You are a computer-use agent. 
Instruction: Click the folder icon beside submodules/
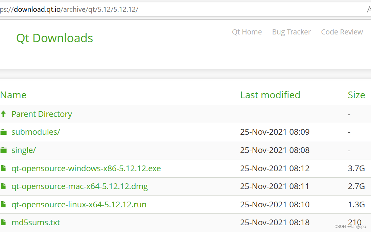click(4, 132)
